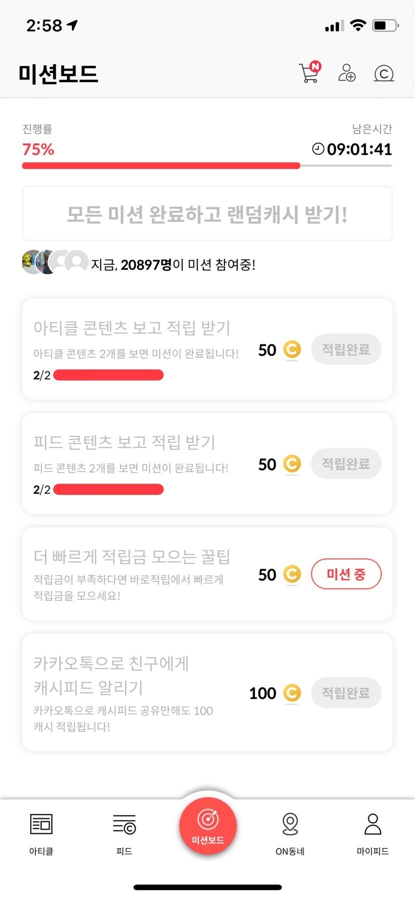Tap 적립완료 on the article mission

[346, 349]
